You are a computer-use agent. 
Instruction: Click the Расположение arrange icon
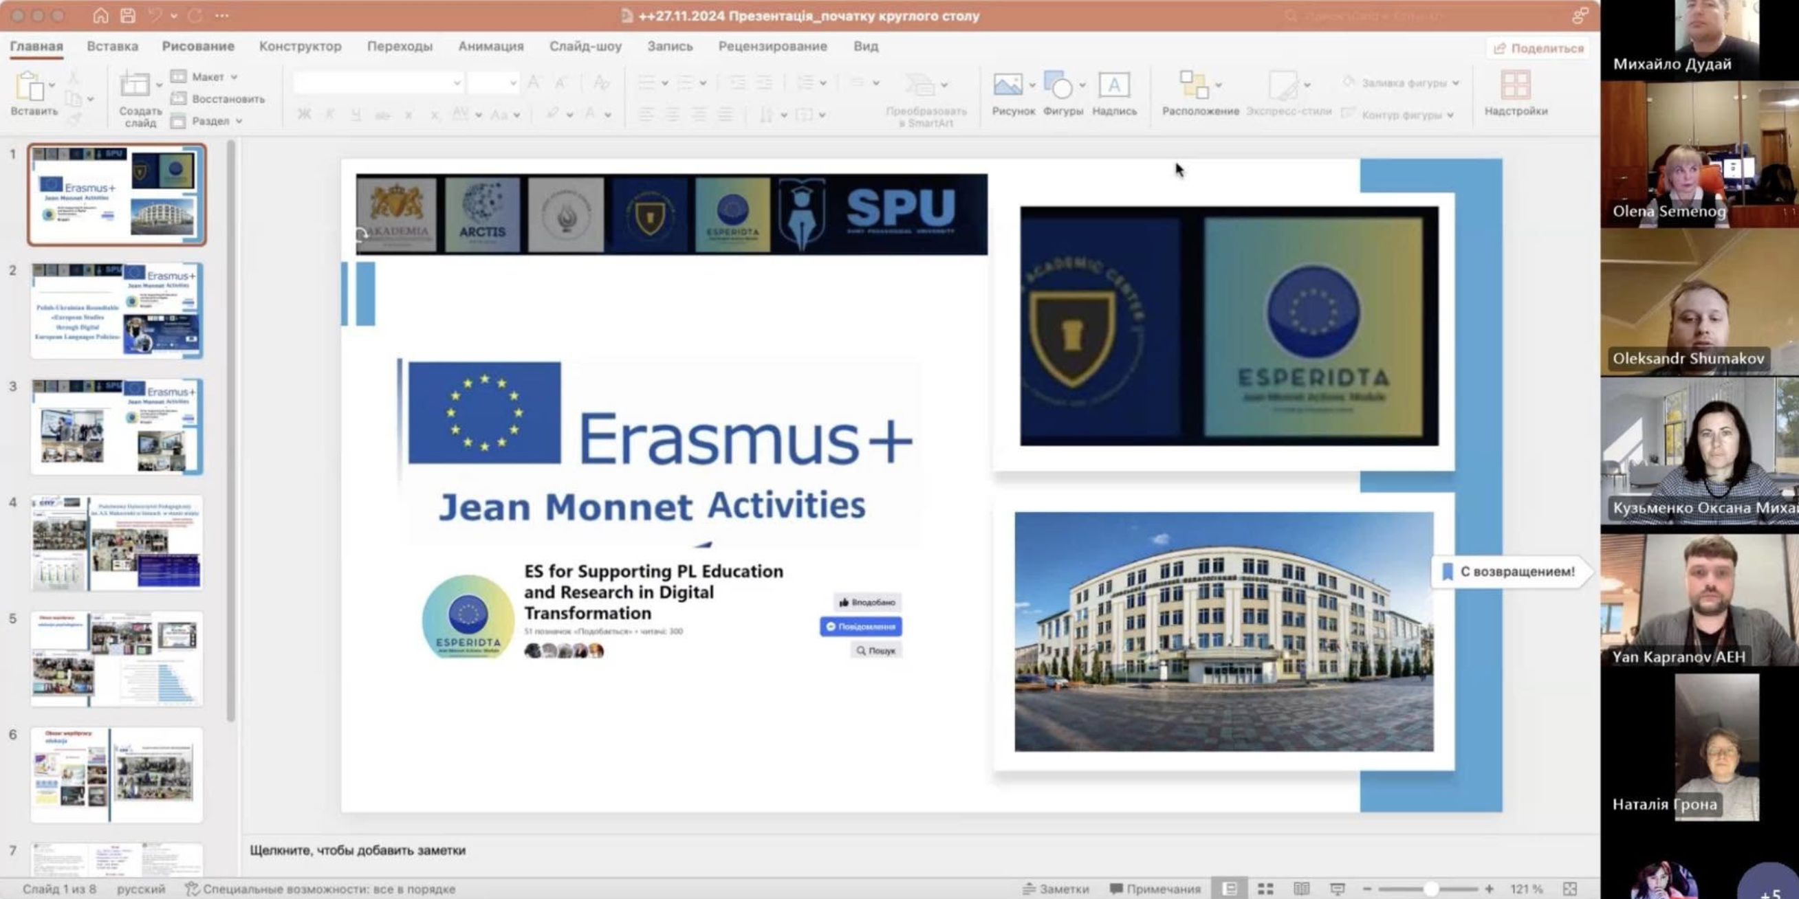point(1194,85)
